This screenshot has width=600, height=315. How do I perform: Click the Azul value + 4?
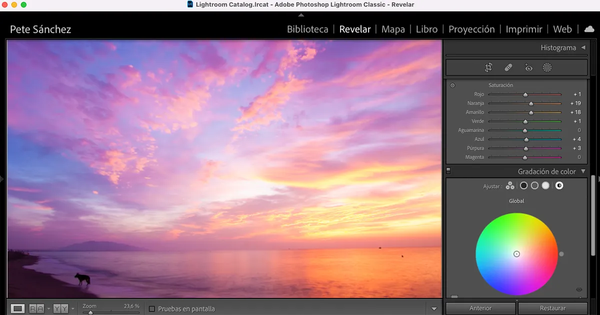point(576,139)
